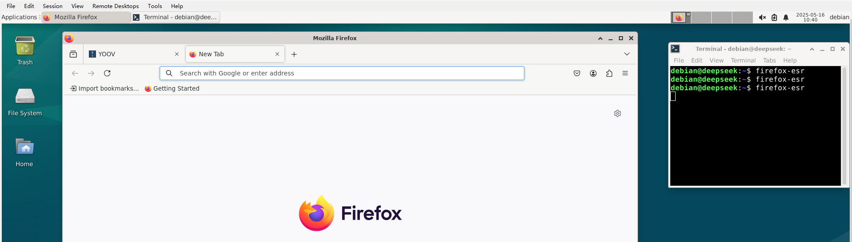This screenshot has height=242, width=852.
Task: Shade the Terminal window with up arrow
Action: [812, 49]
